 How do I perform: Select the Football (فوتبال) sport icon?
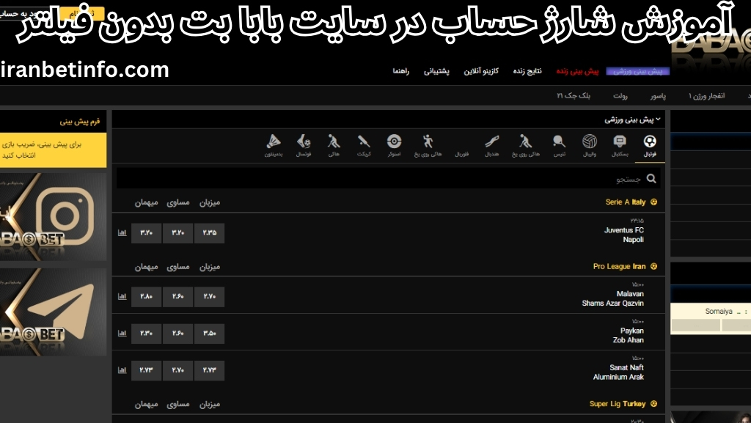point(650,145)
